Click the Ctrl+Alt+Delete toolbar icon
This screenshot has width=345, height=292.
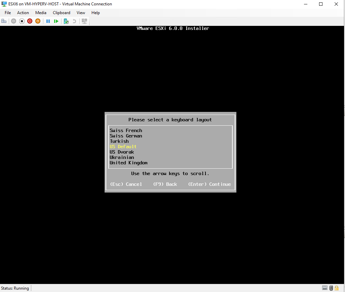4,21
